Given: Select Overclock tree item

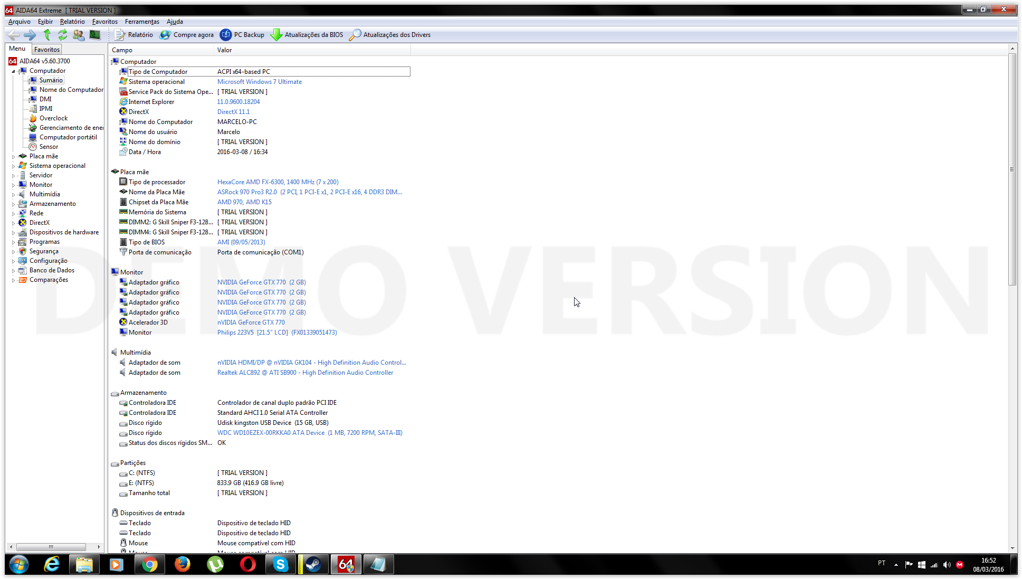Looking at the screenshot, I should [x=53, y=118].
